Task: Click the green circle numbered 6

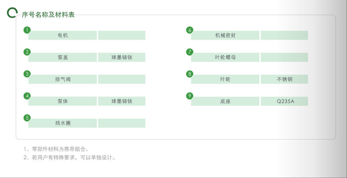Action: coord(190,30)
